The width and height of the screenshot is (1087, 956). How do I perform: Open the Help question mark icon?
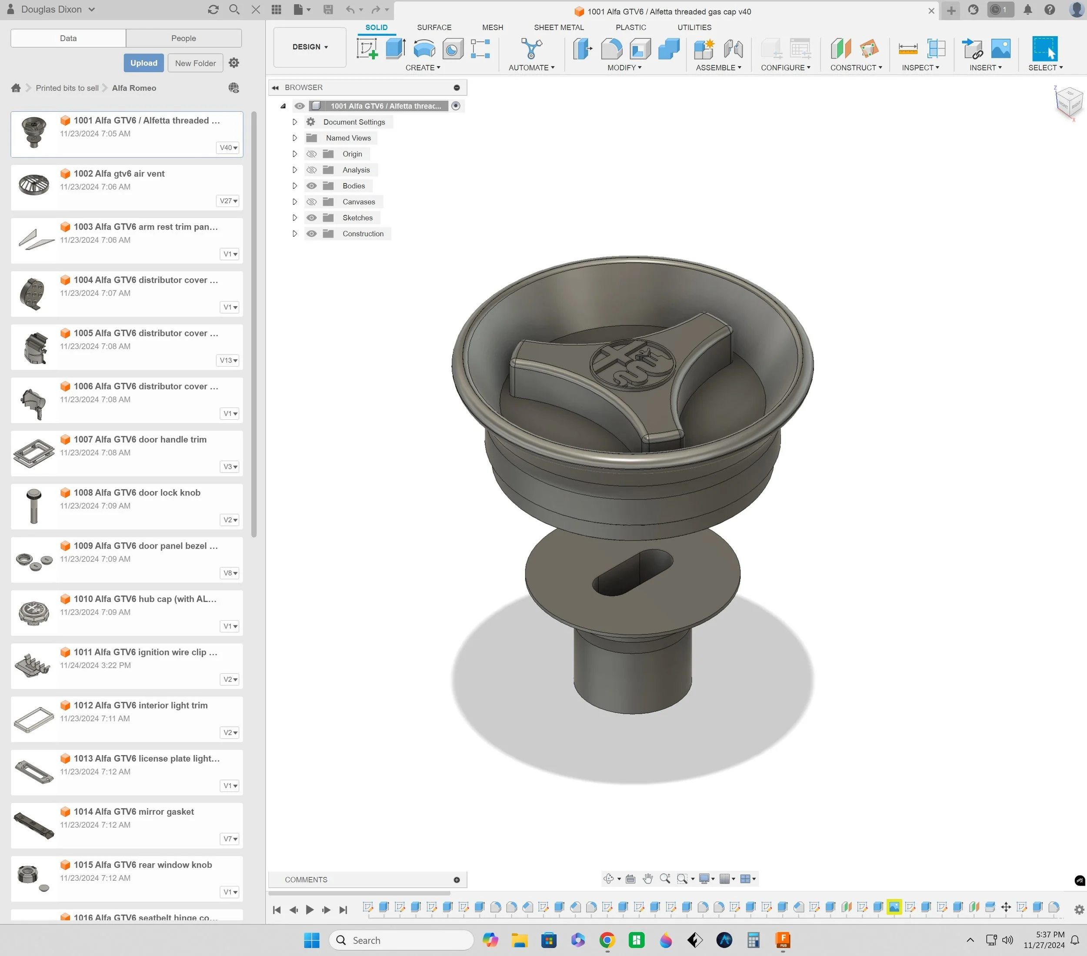coord(1049,10)
